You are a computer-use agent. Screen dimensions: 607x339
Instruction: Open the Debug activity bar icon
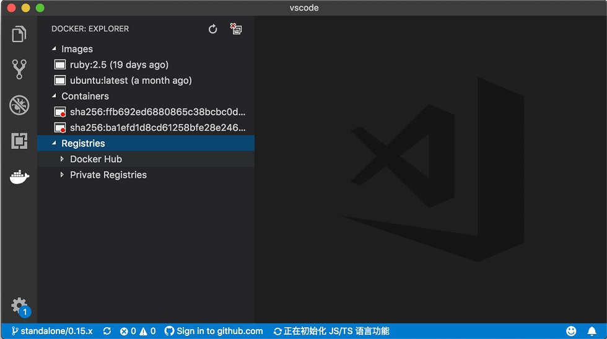coord(19,105)
